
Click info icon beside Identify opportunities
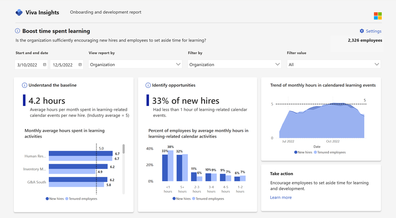(148, 85)
